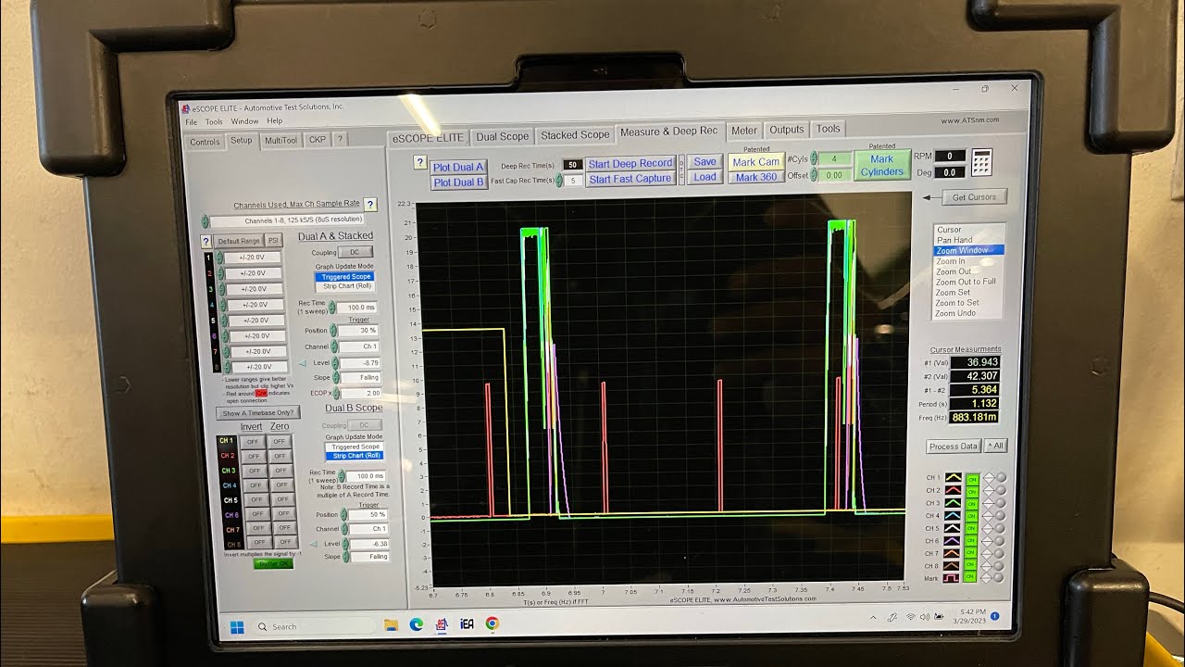This screenshot has width=1185, height=667.
Task: Switch to the Meter tab
Action: pos(743,131)
